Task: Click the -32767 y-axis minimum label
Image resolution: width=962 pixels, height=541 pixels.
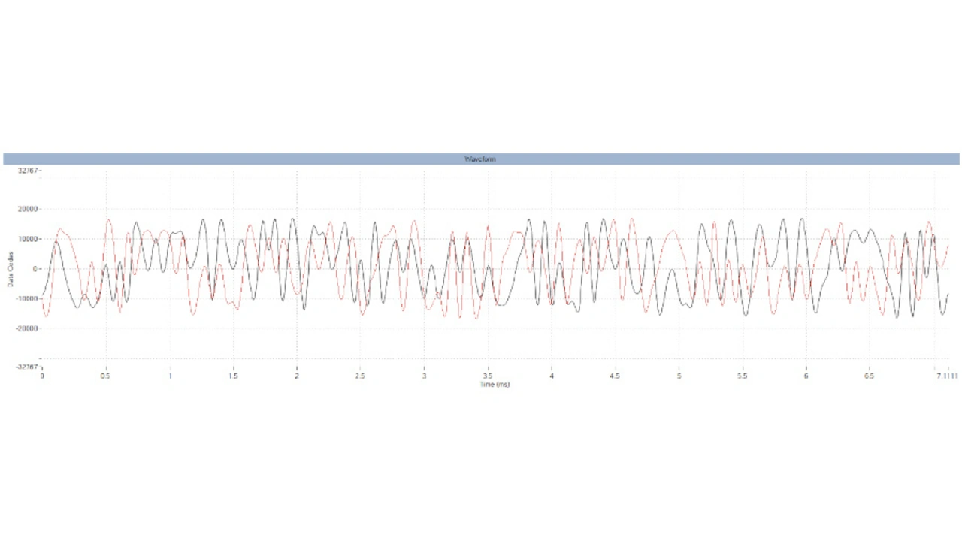Action: click(x=26, y=367)
